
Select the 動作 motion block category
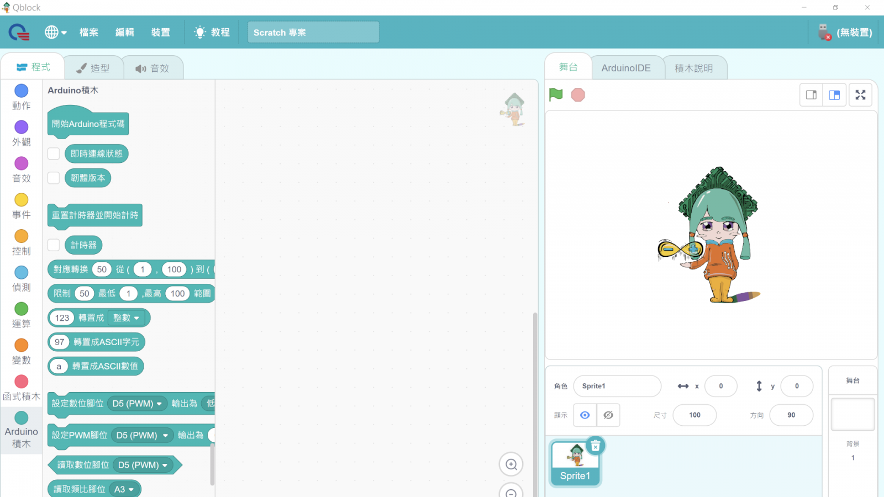coord(22,97)
